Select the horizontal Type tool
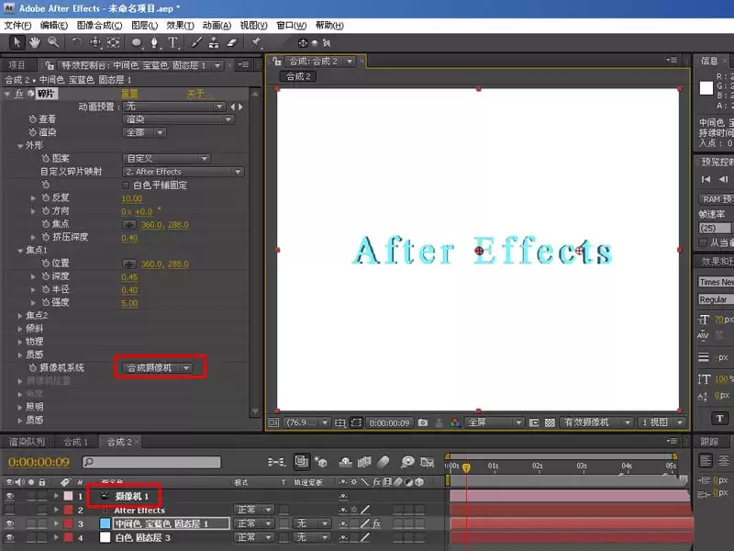The height and width of the screenshot is (551, 734). click(x=172, y=43)
